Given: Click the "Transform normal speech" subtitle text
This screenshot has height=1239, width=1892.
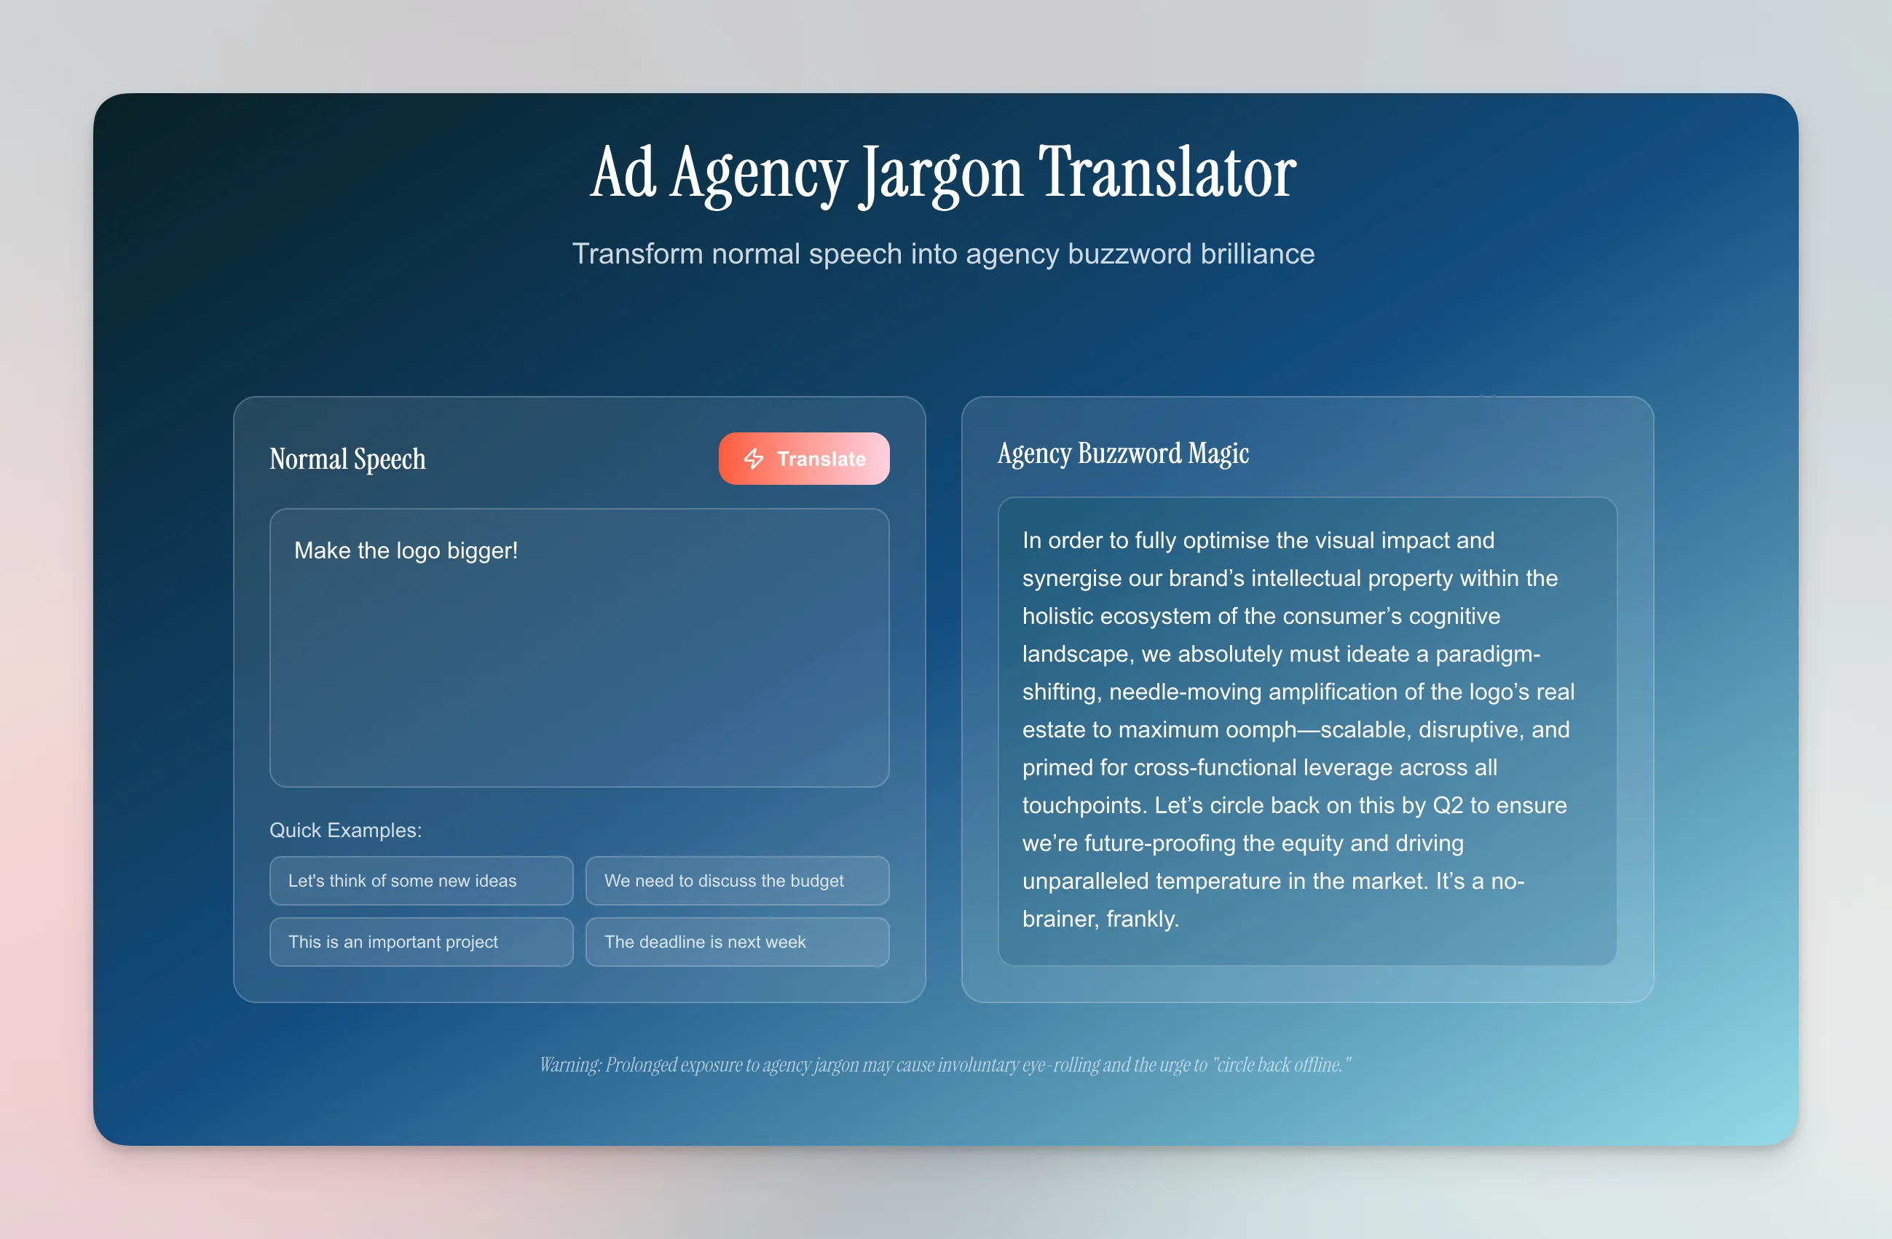Looking at the screenshot, I should coord(944,253).
